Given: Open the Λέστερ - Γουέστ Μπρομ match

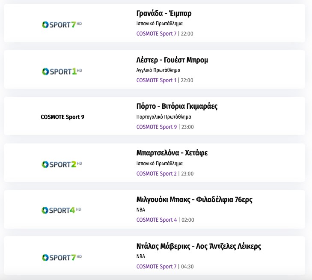Looking at the screenshot, I should [172, 60].
